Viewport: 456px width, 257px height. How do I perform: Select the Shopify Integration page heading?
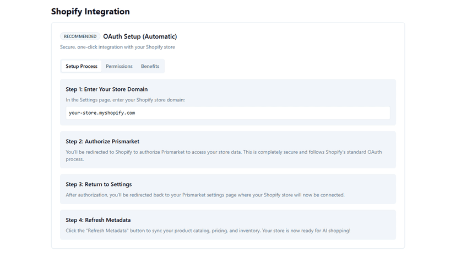90,12
